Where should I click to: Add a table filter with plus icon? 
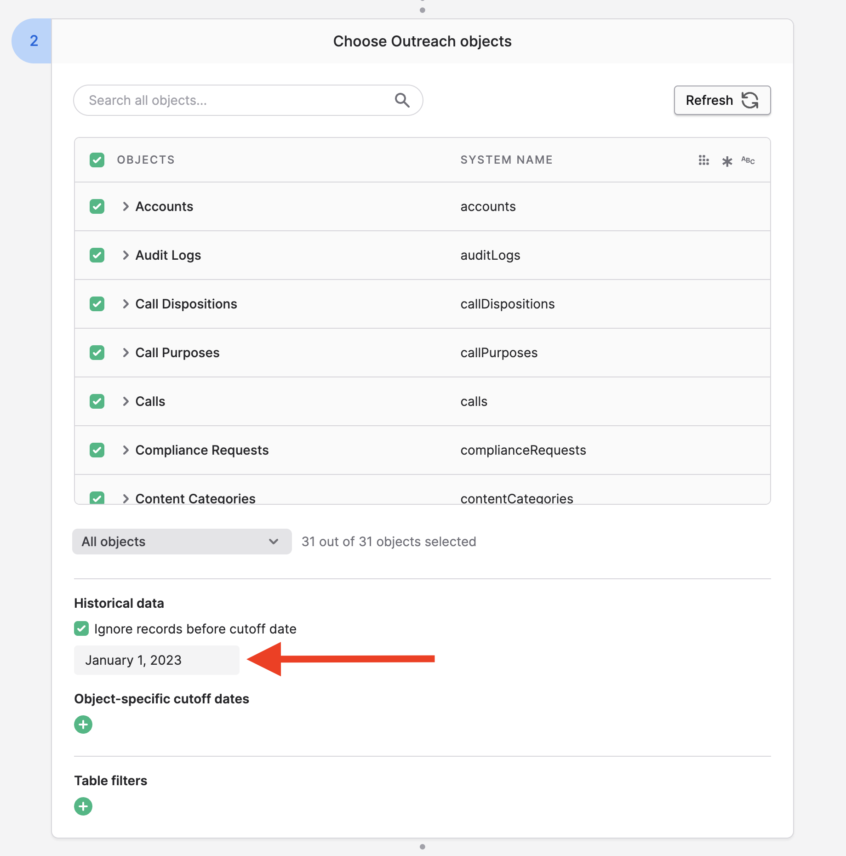(x=83, y=806)
